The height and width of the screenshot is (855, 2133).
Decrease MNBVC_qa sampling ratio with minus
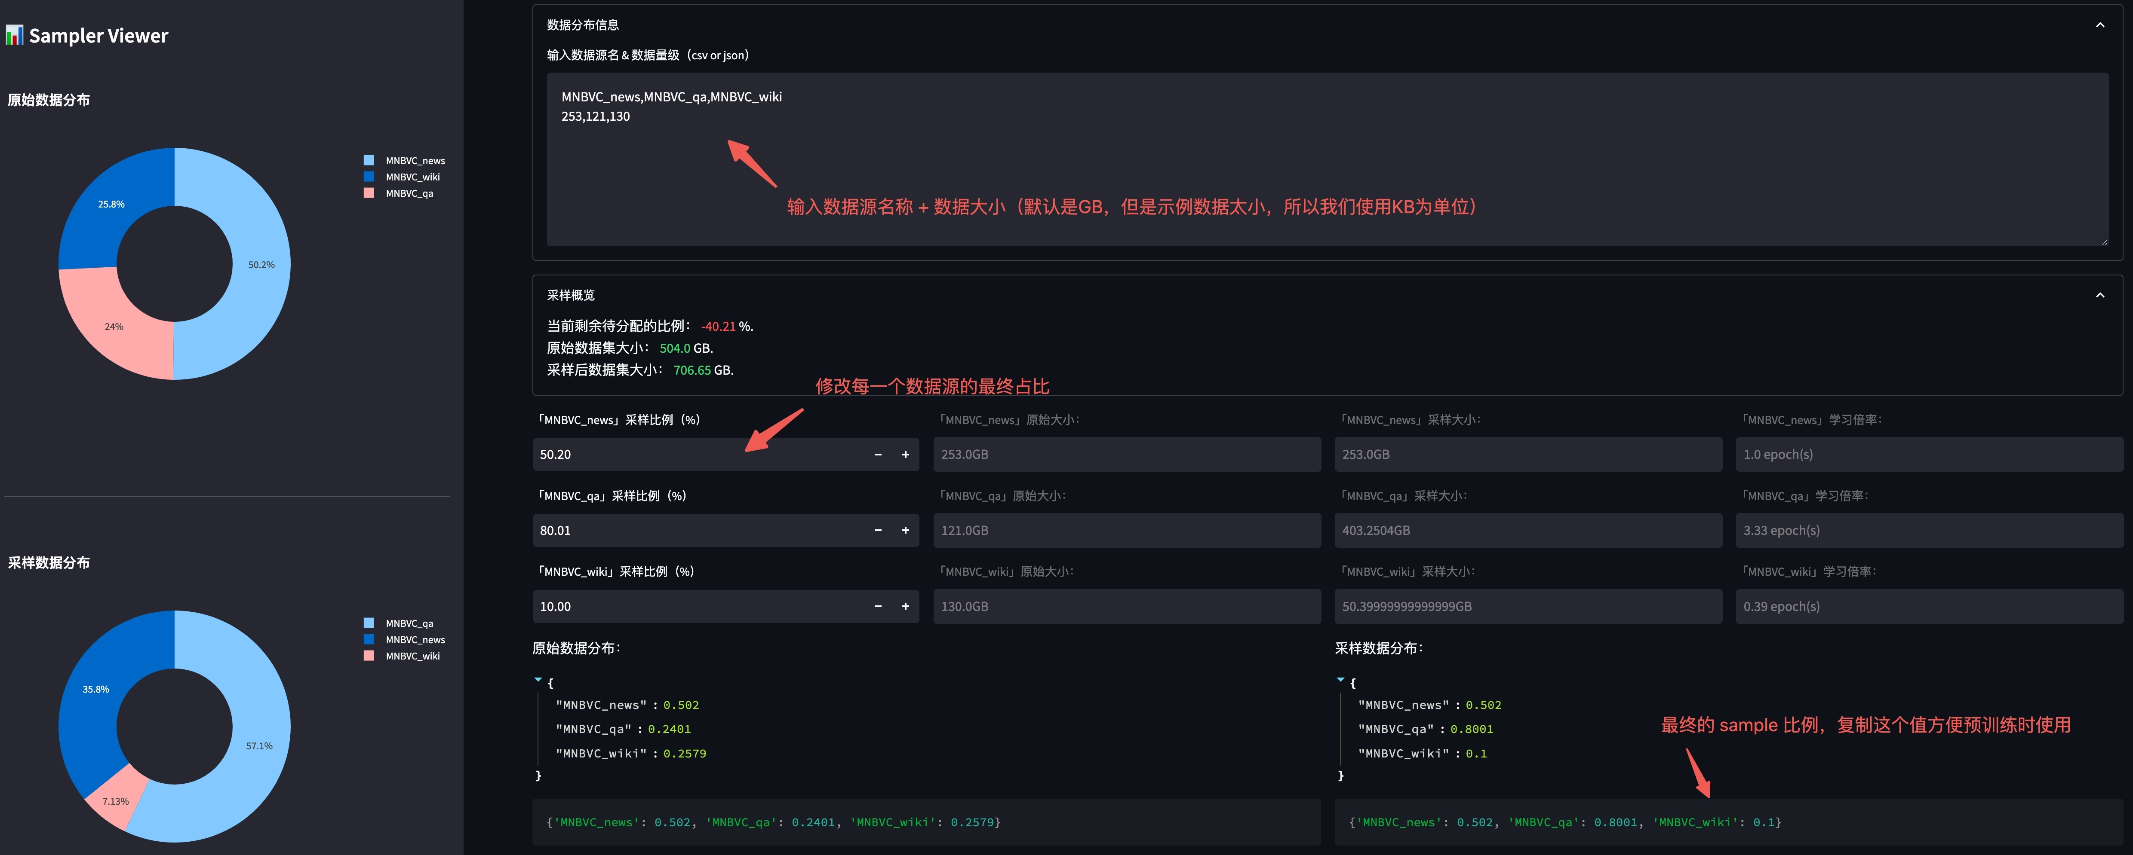[878, 531]
